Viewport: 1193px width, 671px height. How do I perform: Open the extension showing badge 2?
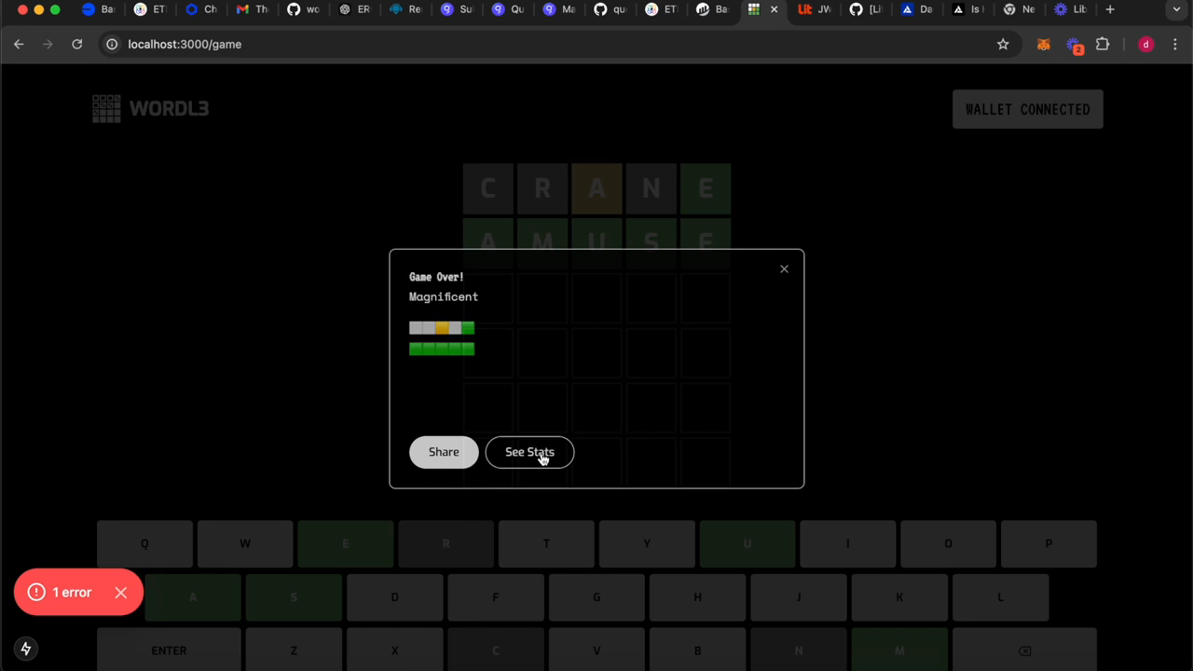[1075, 45]
